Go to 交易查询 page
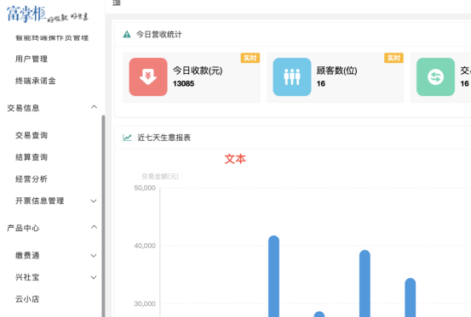The image size is (471, 317). [x=32, y=135]
